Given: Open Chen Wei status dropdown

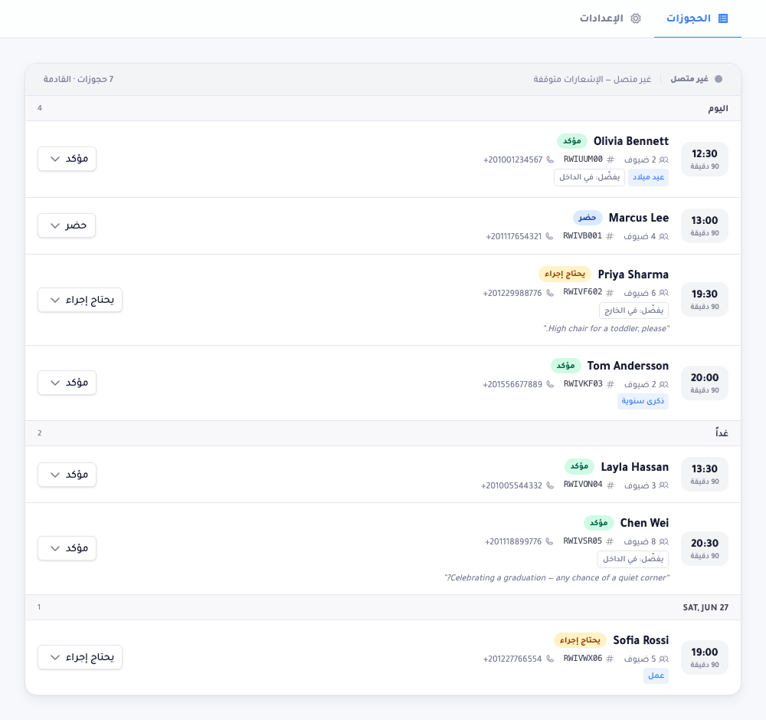Looking at the screenshot, I should (67, 548).
